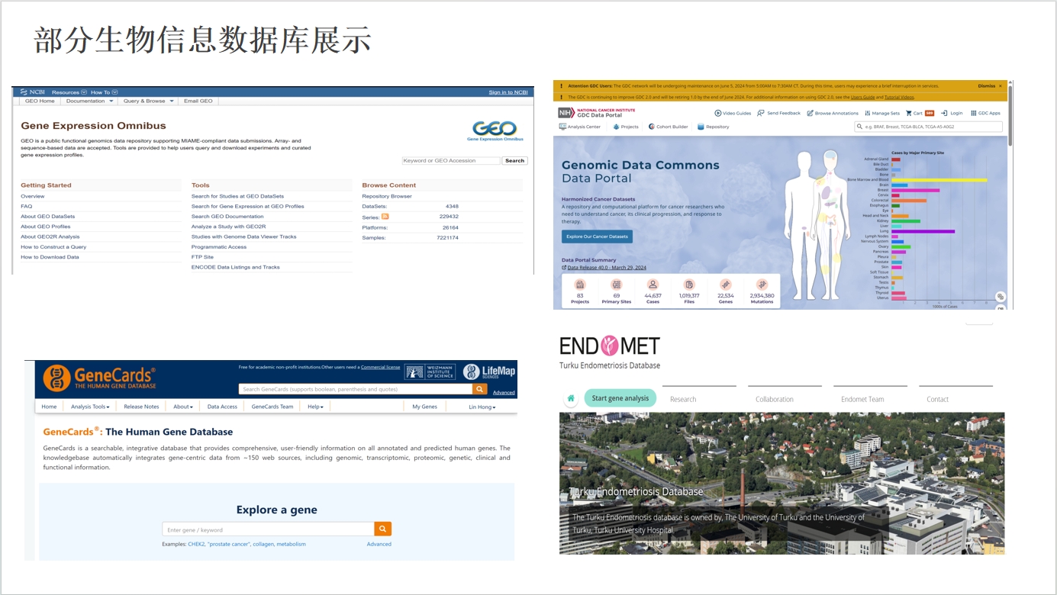Screen dimensions: 1057x595
Task: Open GDC Repository
Action: tap(713, 127)
